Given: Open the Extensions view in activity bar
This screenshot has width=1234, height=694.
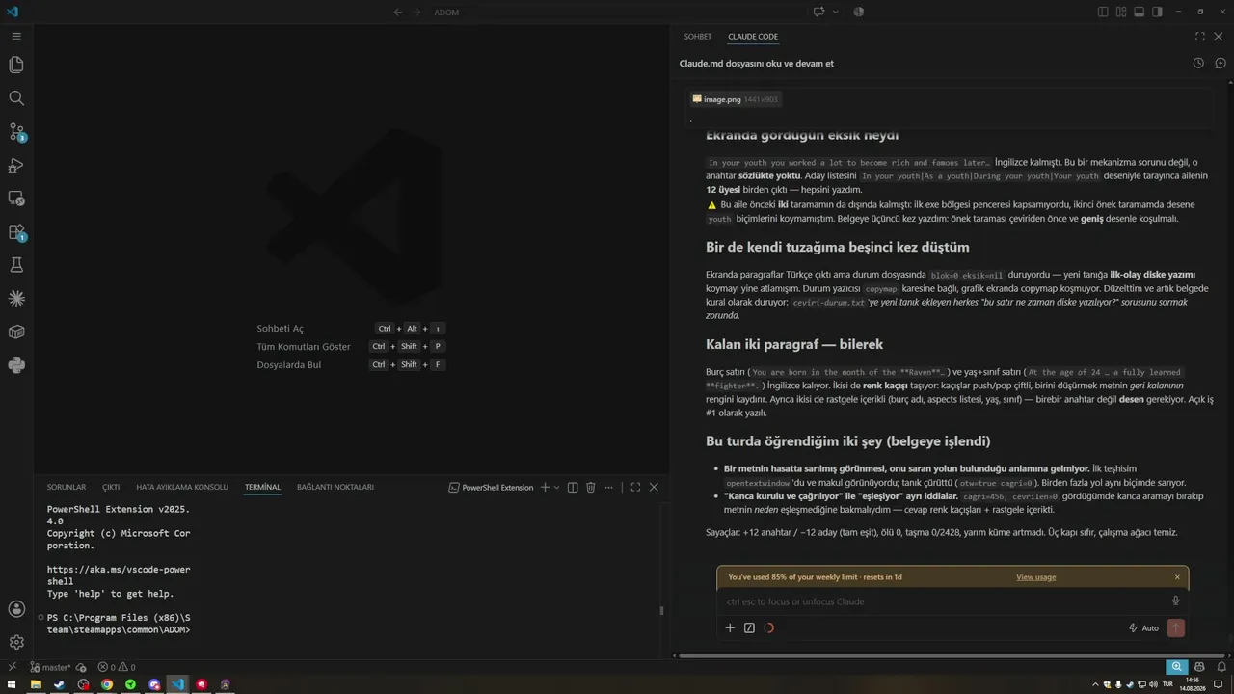Looking at the screenshot, I should point(16,231).
